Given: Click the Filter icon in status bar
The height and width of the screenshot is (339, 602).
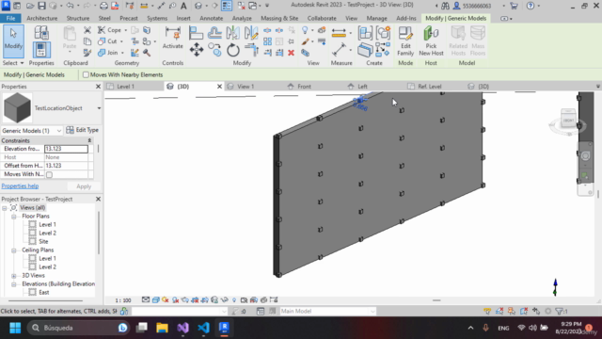Looking at the screenshot, I should (561, 311).
